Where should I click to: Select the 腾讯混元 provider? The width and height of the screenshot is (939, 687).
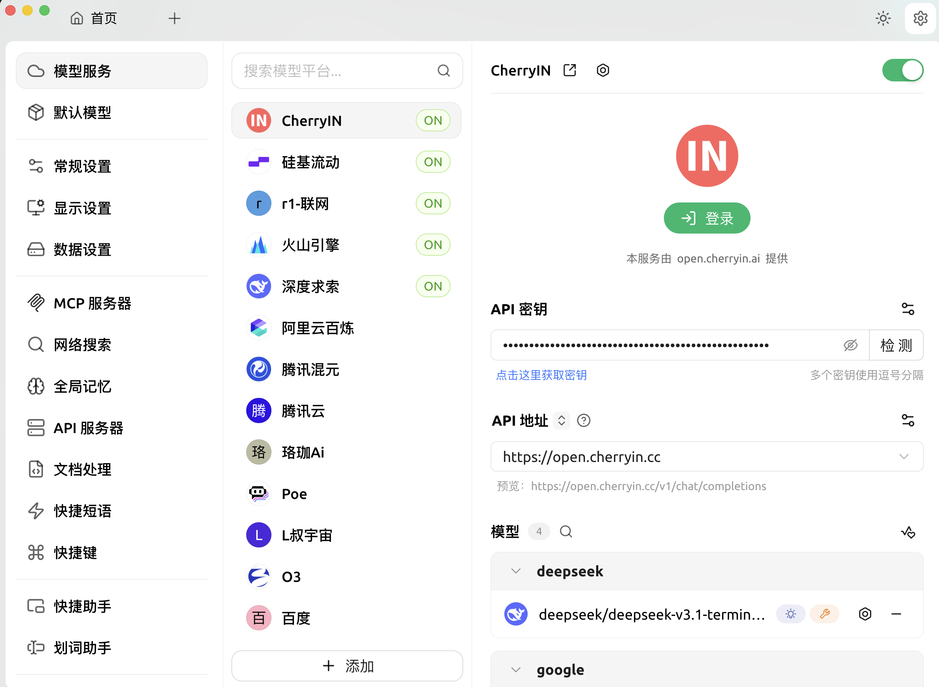346,369
